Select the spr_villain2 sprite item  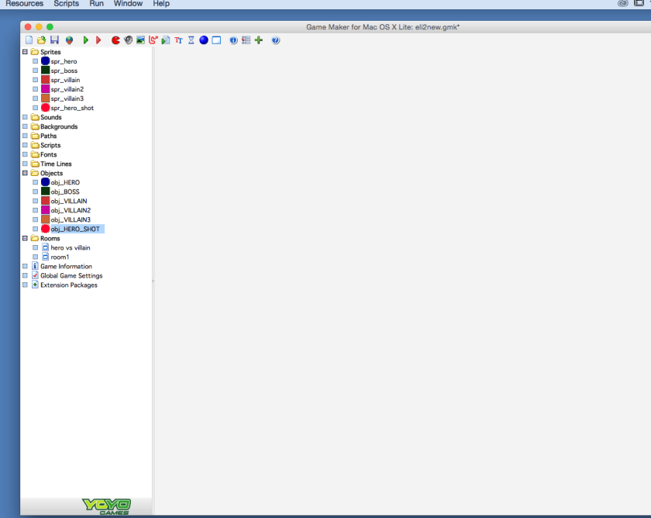[67, 89]
